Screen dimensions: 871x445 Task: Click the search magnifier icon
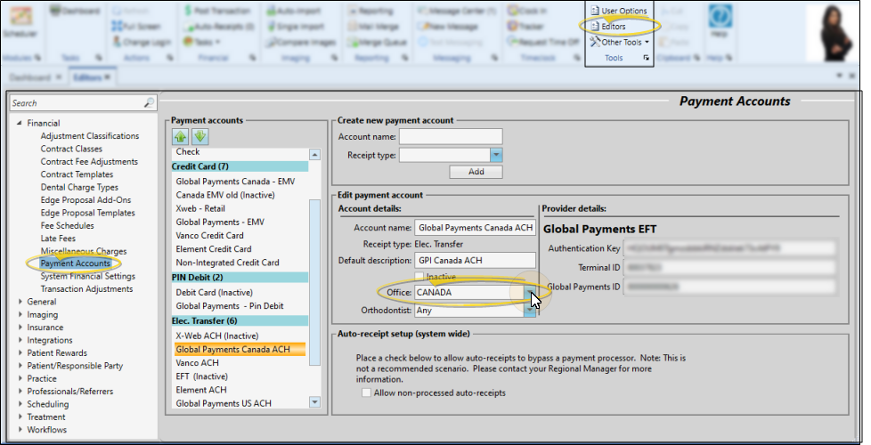(x=149, y=103)
